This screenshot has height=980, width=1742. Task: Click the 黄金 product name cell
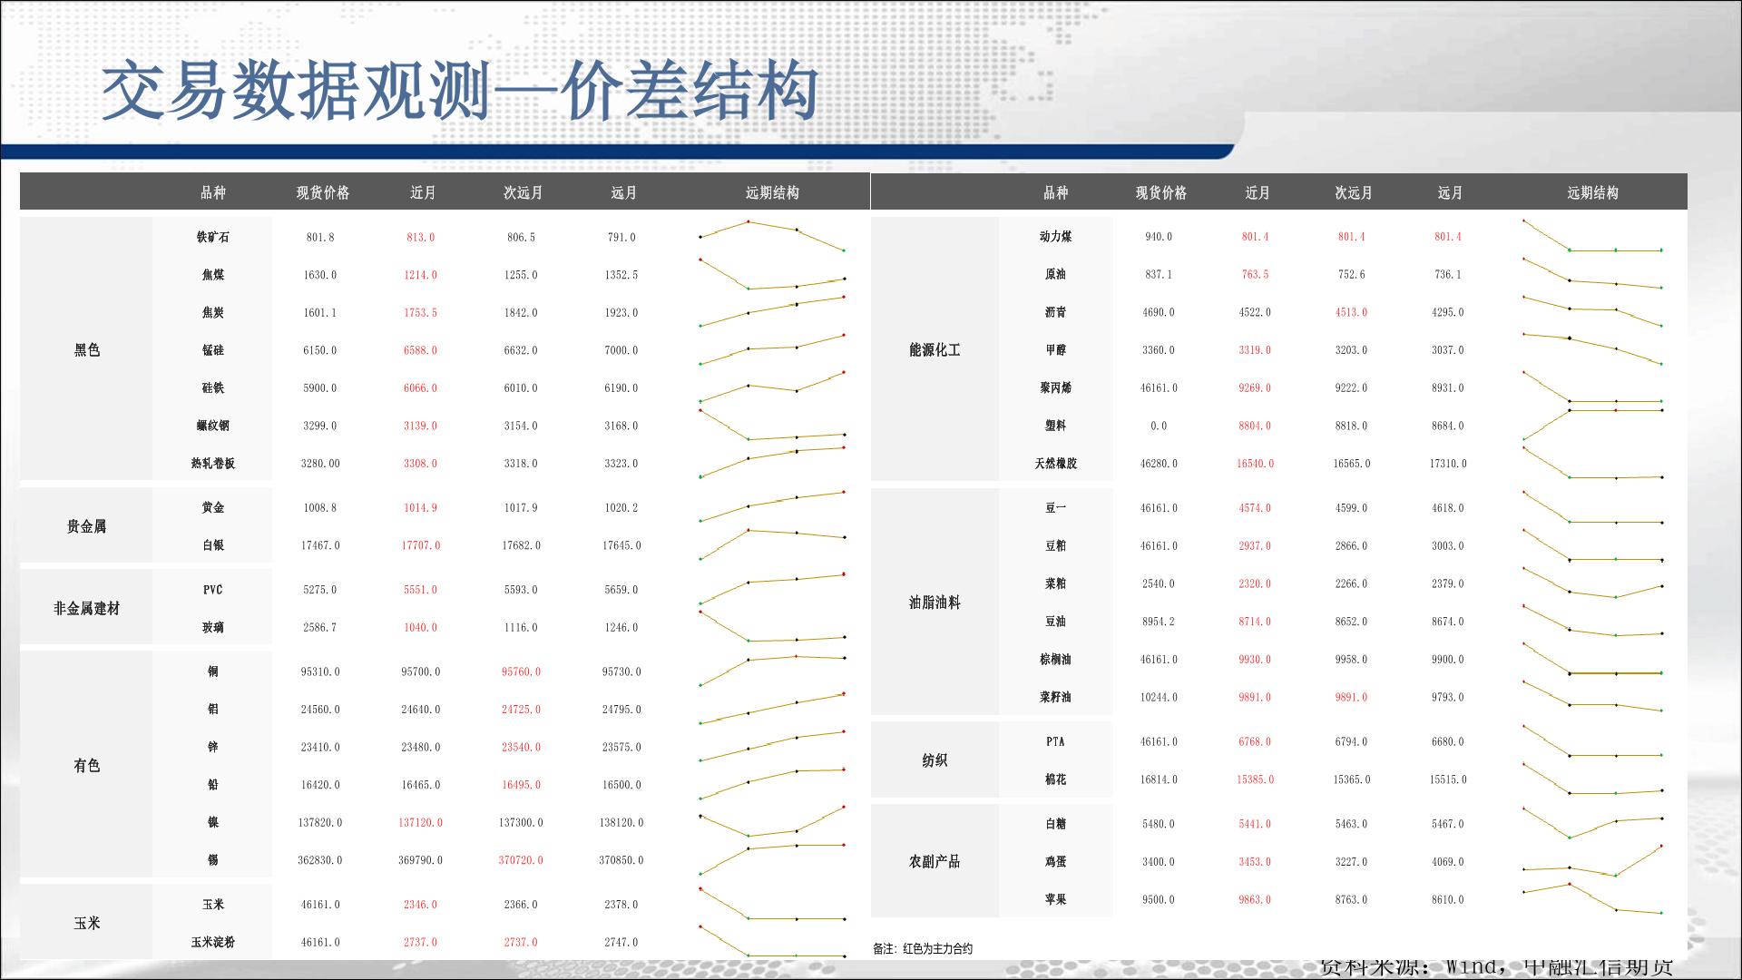click(212, 507)
